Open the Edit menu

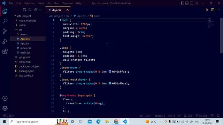pos(18,3)
